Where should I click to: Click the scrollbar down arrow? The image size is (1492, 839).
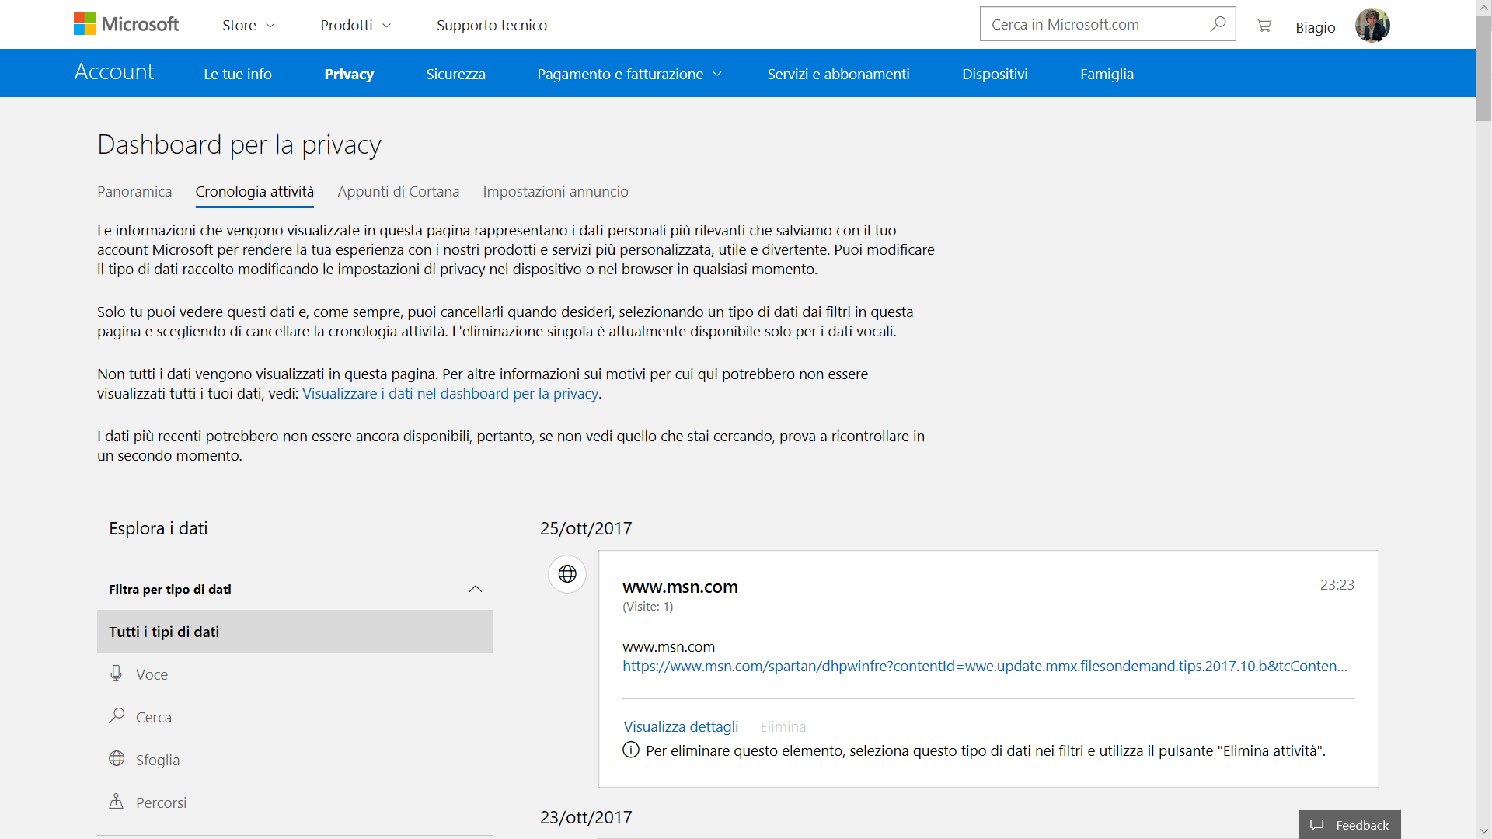tap(1484, 831)
